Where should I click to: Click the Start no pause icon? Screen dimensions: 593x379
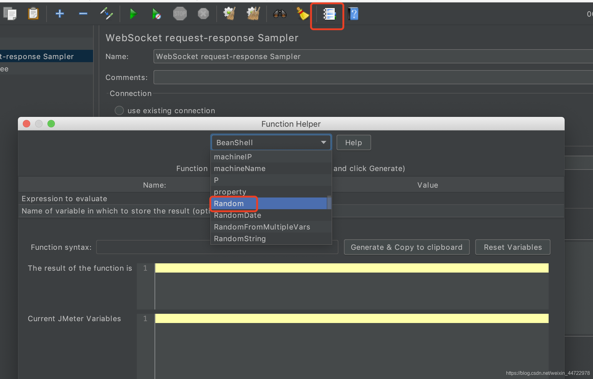157,14
